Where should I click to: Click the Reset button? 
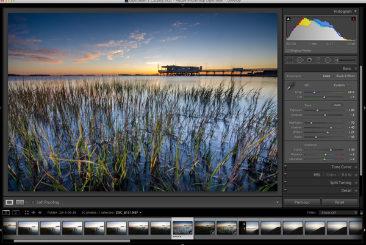pos(340,202)
